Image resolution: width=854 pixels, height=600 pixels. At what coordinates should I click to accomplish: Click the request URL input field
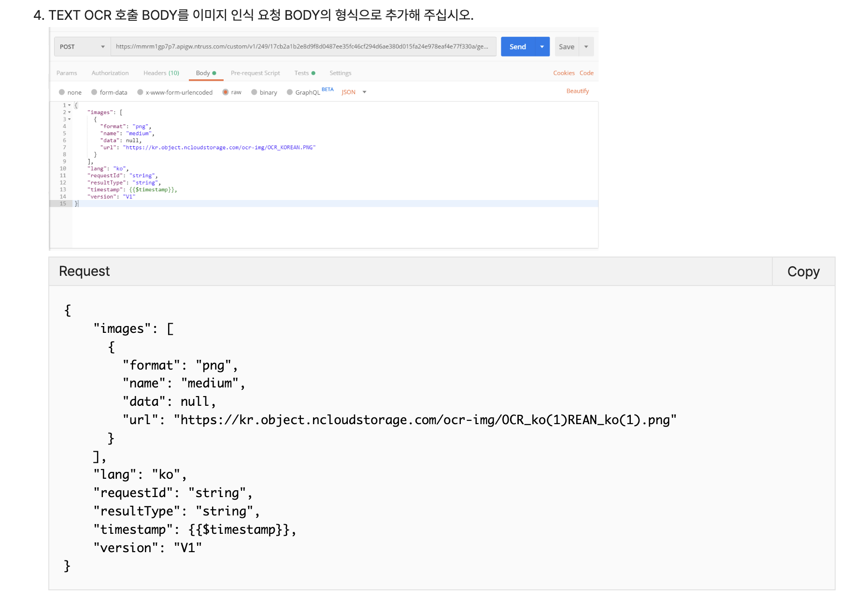304,46
